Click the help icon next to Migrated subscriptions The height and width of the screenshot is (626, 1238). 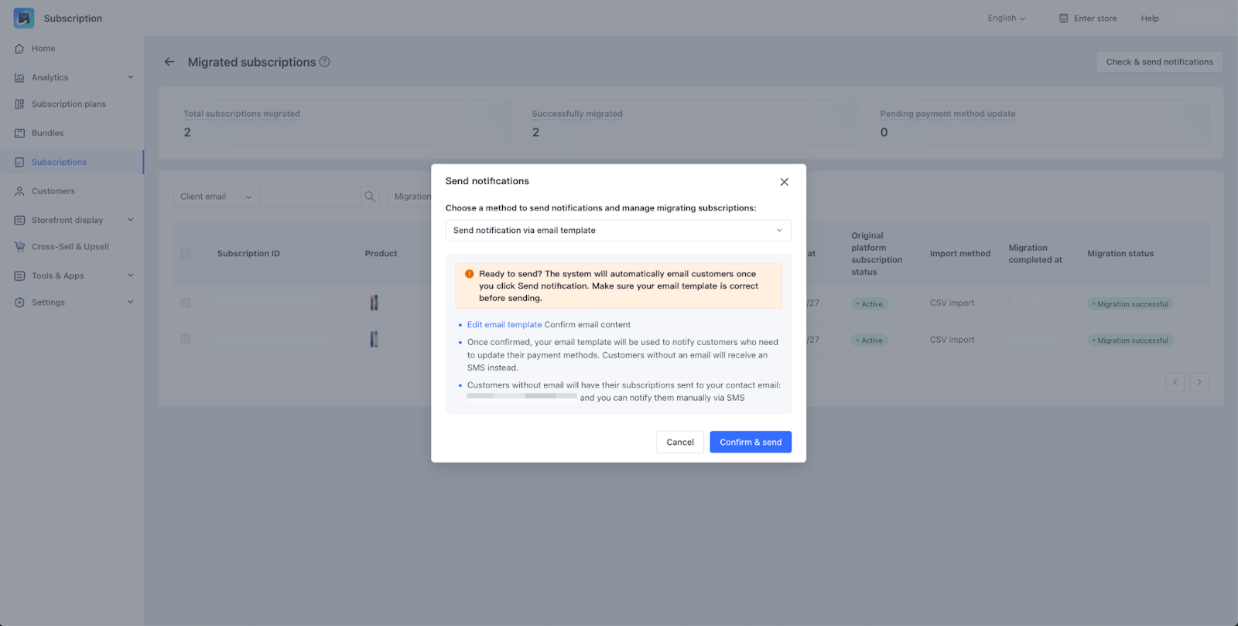(x=325, y=62)
